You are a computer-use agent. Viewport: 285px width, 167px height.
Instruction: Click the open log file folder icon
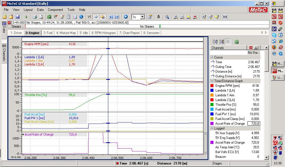5,17
